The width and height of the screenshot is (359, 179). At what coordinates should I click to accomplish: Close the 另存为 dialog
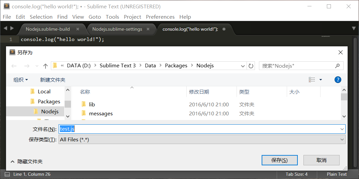341,52
